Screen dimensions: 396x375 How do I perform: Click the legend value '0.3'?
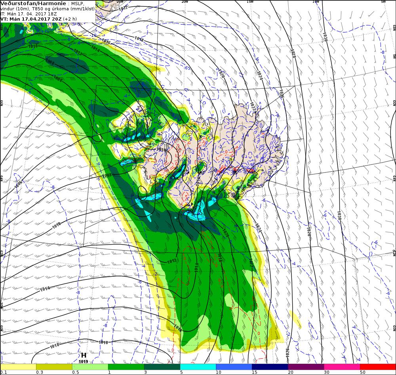(40, 372)
